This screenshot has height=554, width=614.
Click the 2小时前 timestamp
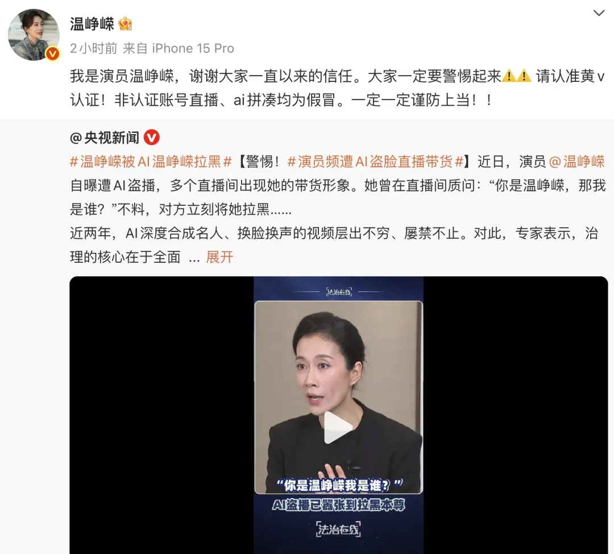click(x=94, y=48)
